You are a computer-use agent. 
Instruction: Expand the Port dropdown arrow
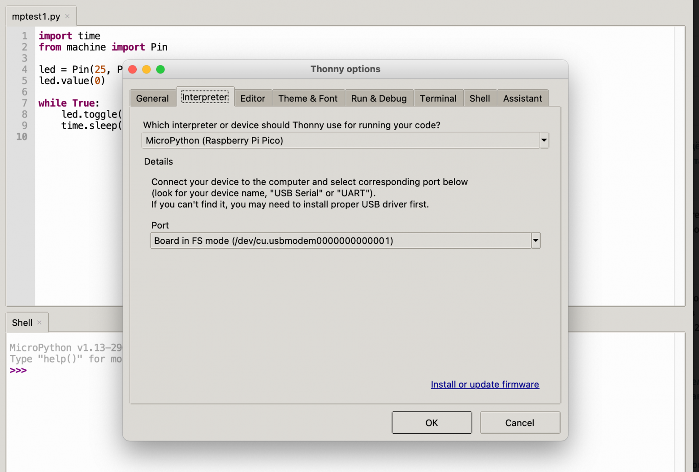click(536, 240)
